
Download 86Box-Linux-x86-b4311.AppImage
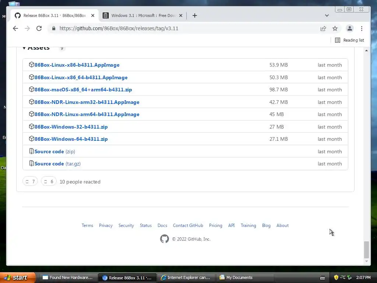coord(77,65)
